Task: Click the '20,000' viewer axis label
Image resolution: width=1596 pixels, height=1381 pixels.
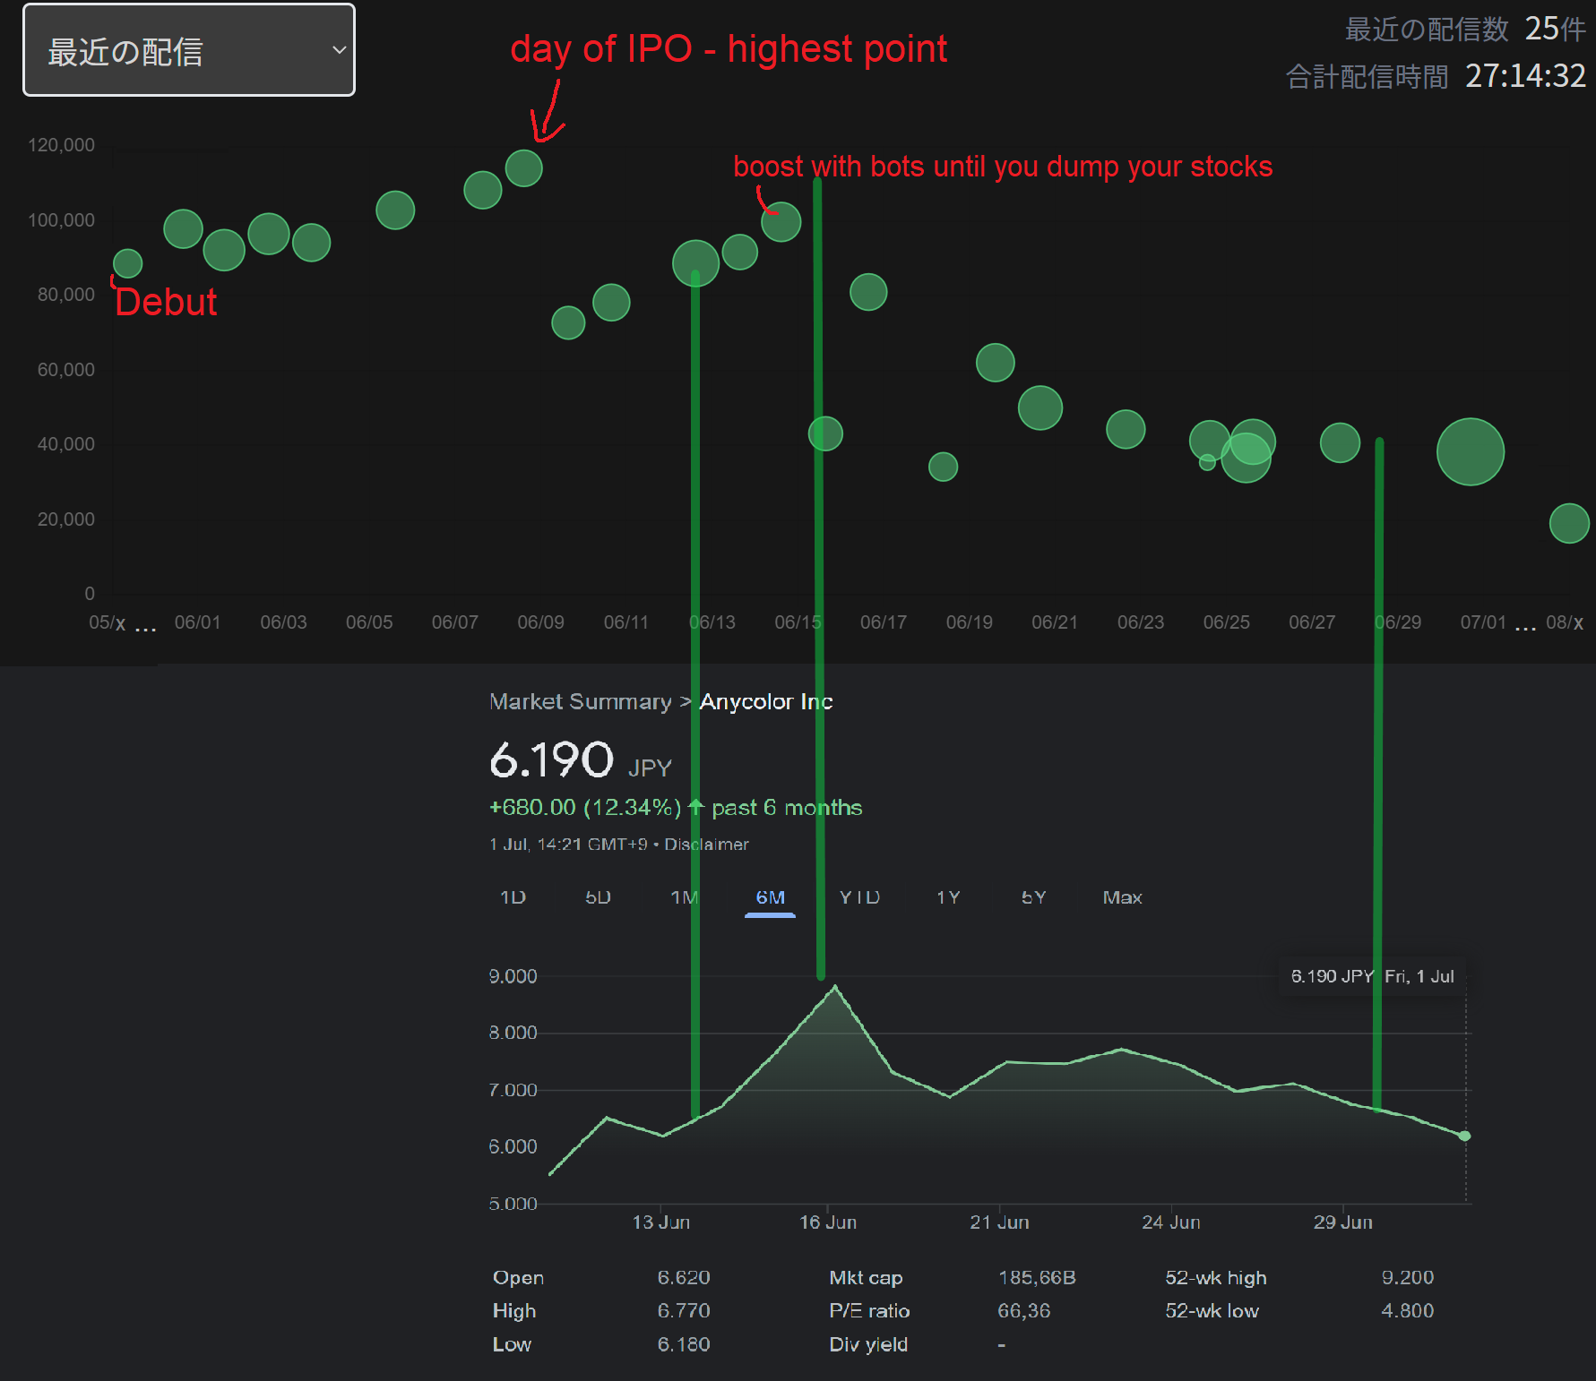Action: coord(65,519)
